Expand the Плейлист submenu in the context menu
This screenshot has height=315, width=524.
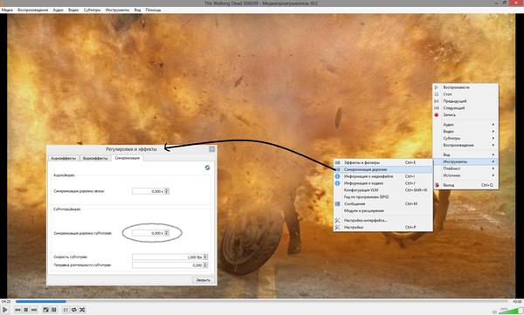(465, 168)
